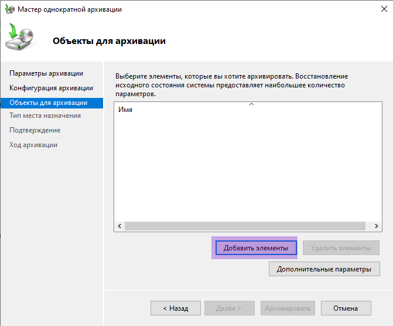Click the horizontal scrollbar track

coord(245,226)
